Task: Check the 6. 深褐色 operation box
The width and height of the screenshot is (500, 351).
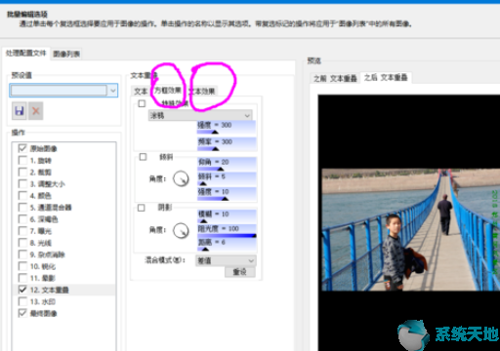Action: (22, 219)
